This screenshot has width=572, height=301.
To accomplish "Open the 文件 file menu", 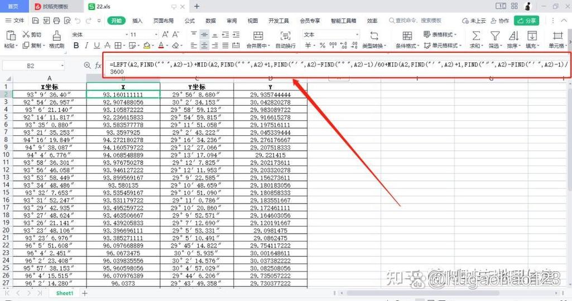I will click(x=15, y=21).
